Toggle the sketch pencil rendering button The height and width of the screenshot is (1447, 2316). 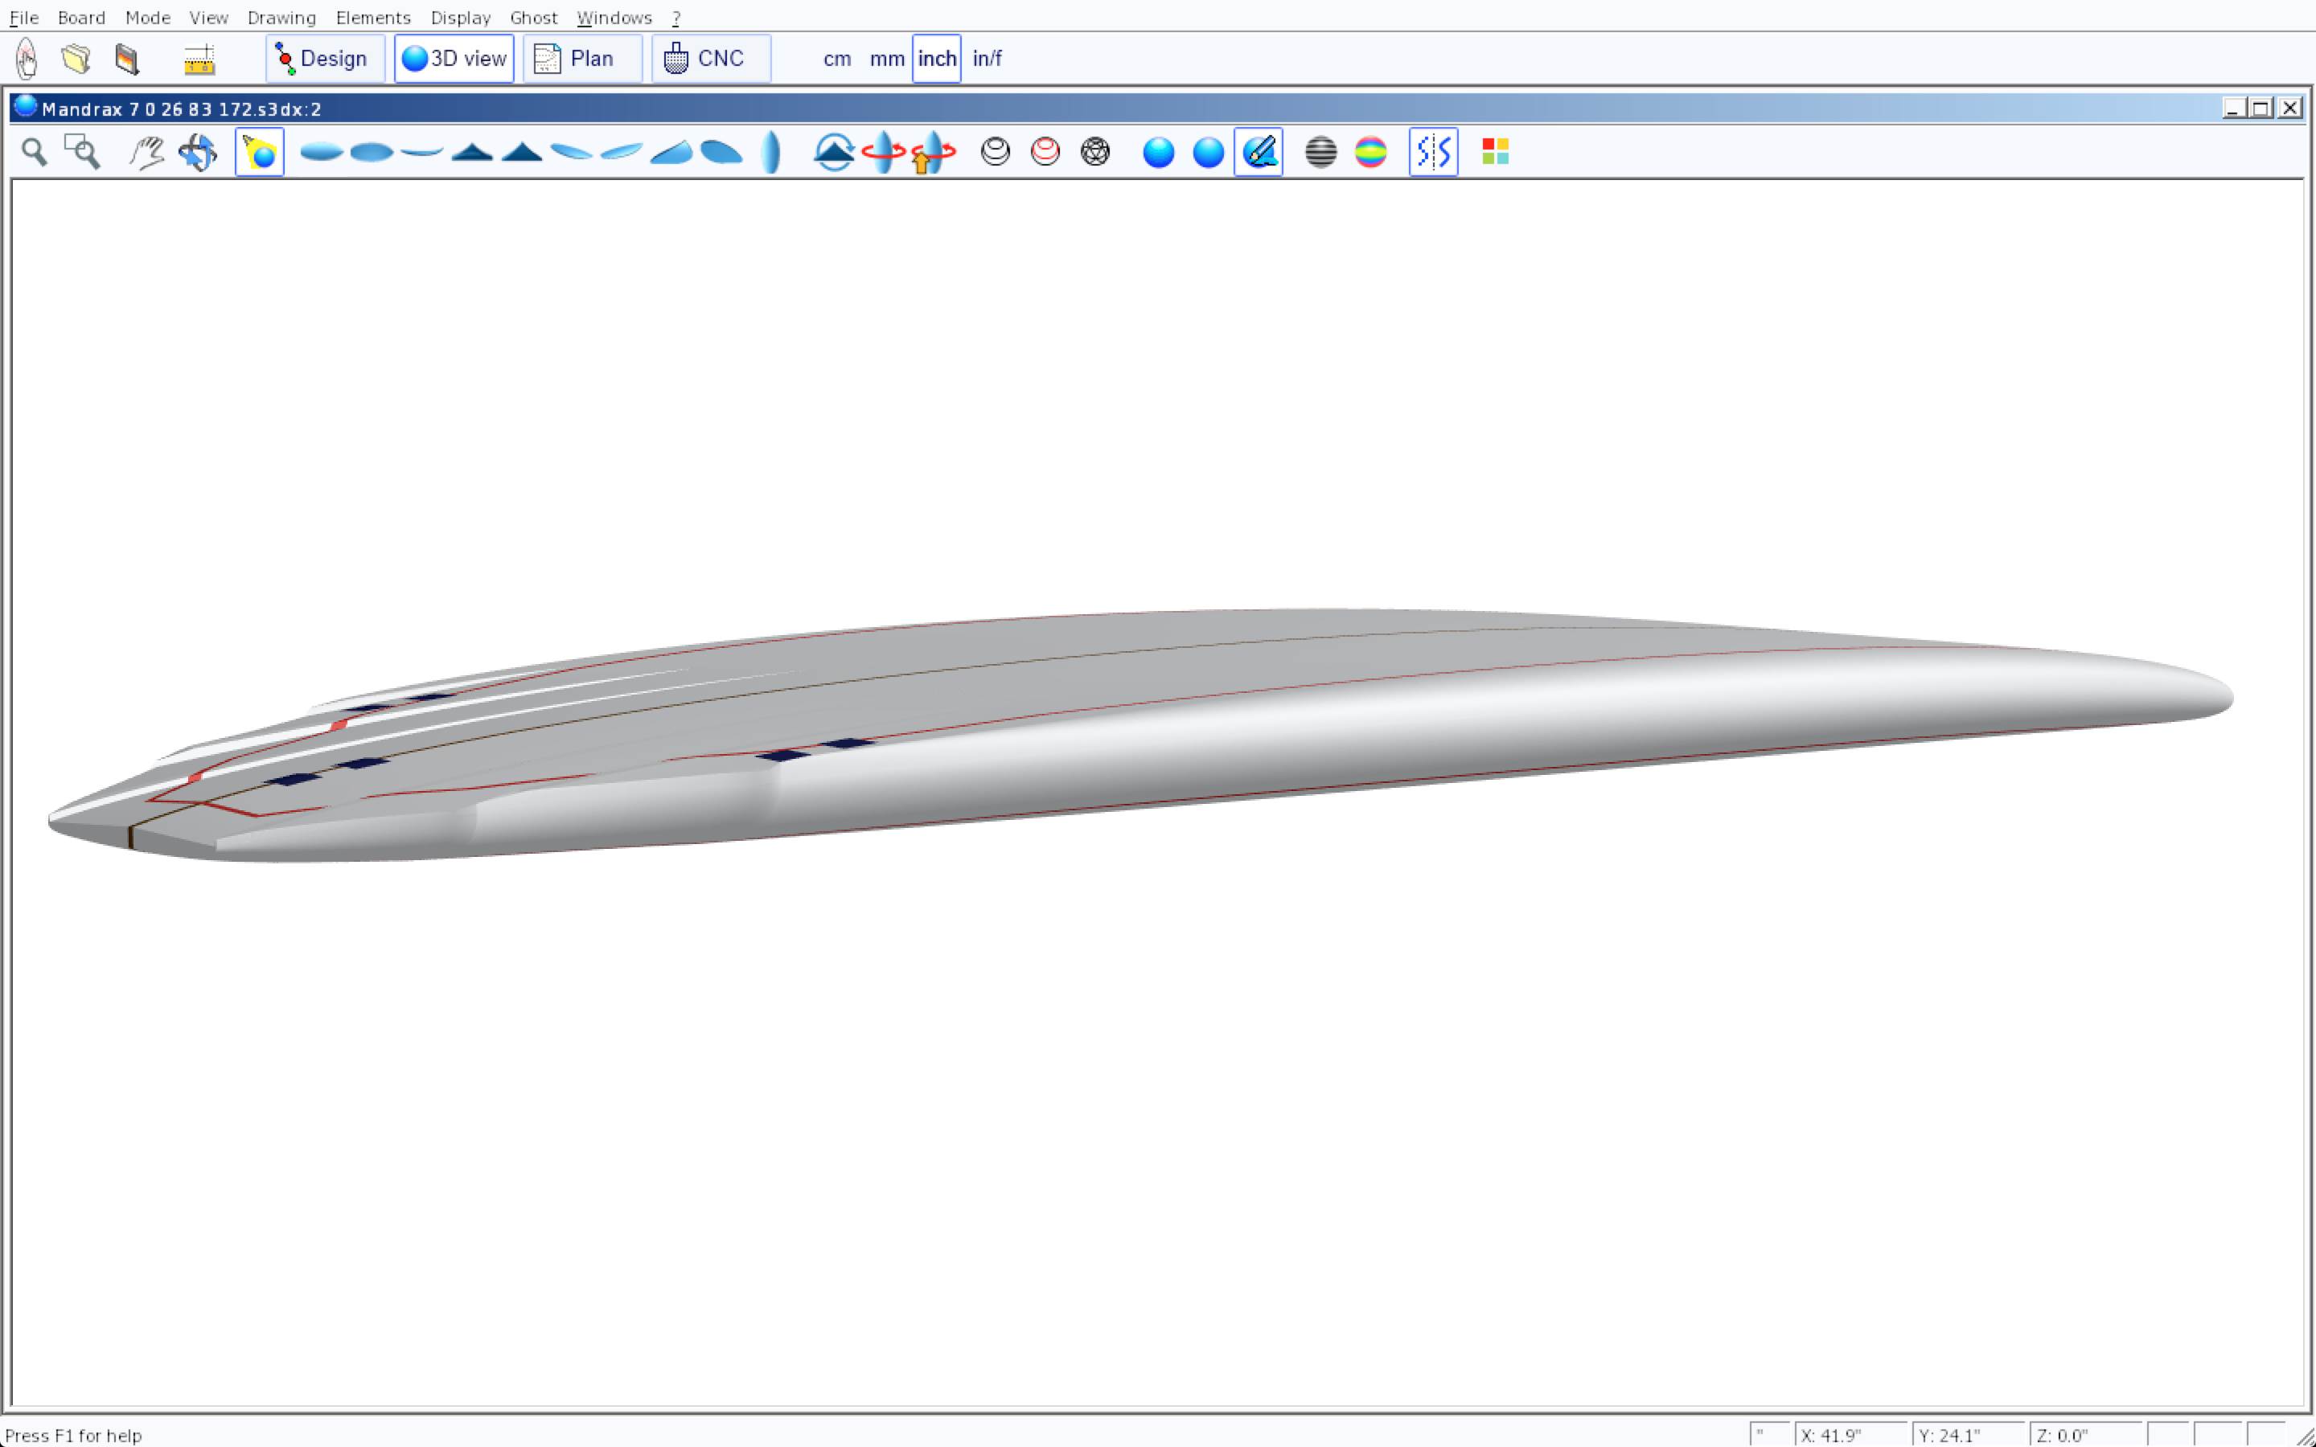tap(1259, 152)
